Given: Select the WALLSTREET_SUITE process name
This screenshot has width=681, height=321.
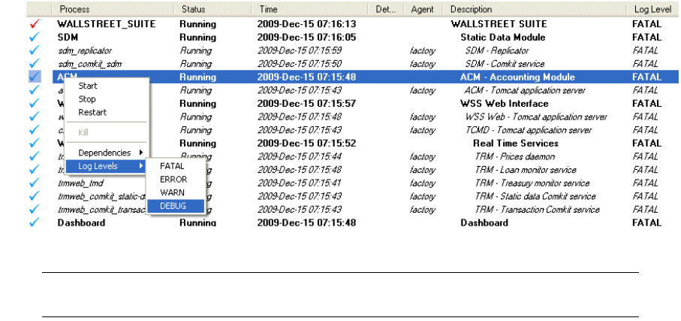Looking at the screenshot, I should pos(107,24).
